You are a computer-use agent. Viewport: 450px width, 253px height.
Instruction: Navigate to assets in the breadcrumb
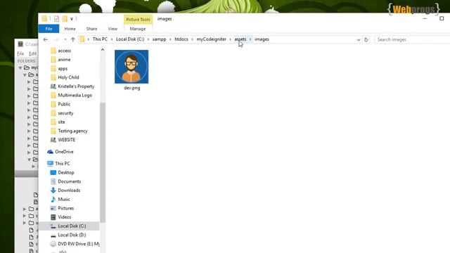coord(240,39)
